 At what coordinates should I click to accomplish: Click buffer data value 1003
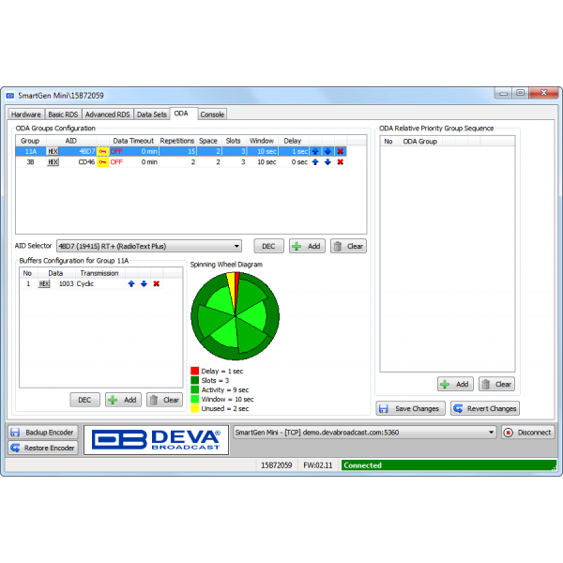click(66, 284)
